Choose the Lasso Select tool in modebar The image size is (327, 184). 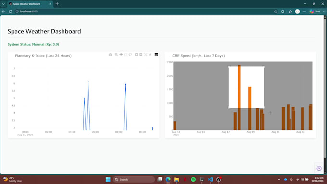(130, 55)
